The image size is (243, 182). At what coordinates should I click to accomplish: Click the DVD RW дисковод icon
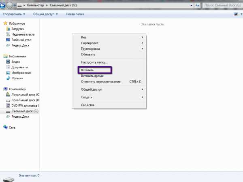[8, 106]
